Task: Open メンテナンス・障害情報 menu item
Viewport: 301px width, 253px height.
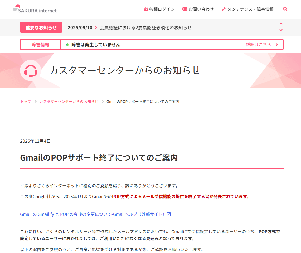Action: (x=250, y=9)
